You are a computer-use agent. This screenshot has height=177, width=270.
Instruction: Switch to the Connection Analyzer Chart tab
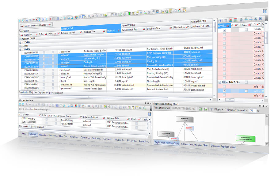pyautogui.click(x=195, y=145)
